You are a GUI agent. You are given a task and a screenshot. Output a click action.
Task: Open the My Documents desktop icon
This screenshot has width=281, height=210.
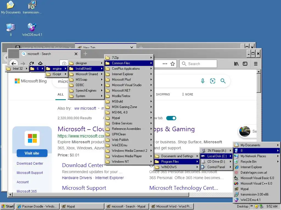point(11,7)
